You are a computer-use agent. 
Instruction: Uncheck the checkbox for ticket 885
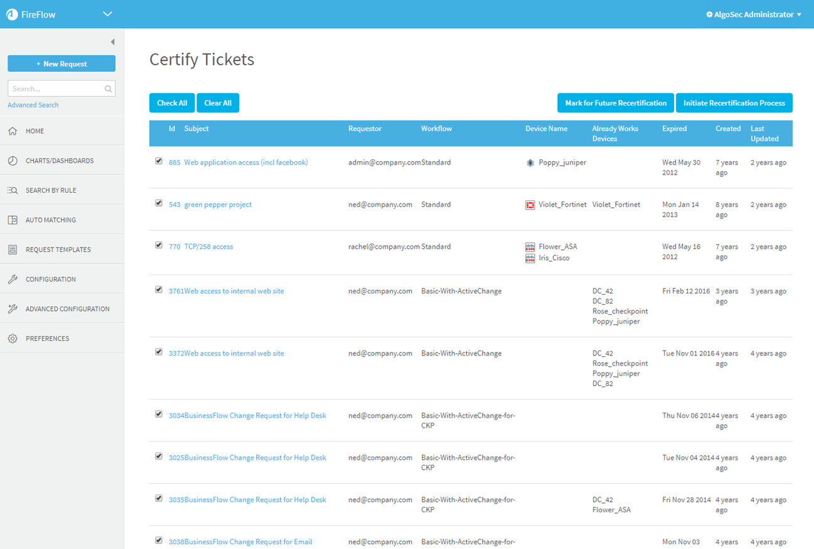159,161
